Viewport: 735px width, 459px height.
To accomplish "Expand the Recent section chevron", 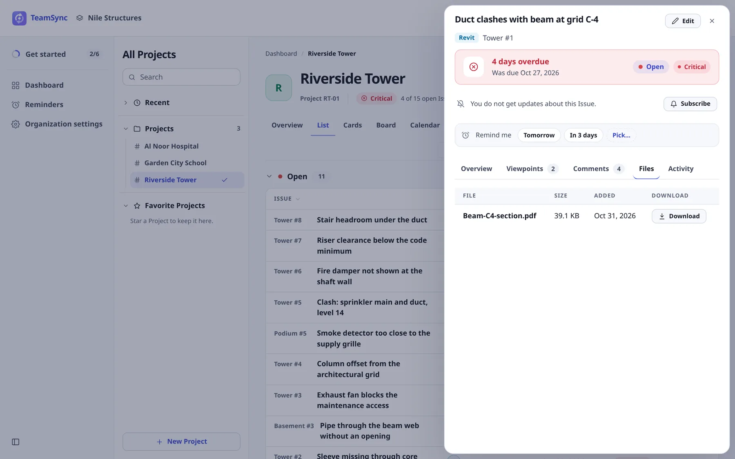I will (x=126, y=103).
